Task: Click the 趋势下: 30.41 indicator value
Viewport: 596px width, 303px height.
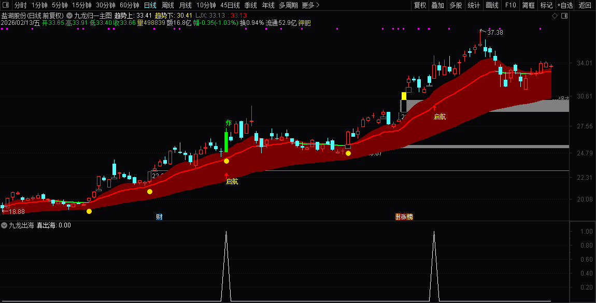Action: pyautogui.click(x=173, y=16)
